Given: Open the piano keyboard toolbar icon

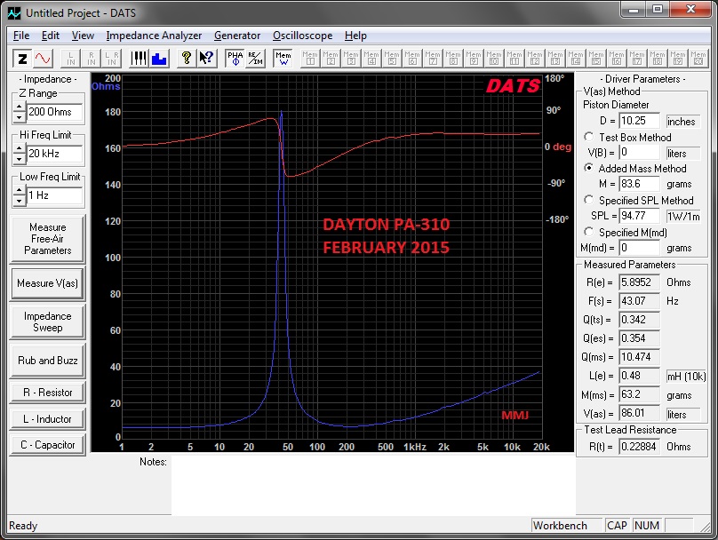Looking at the screenshot, I should tap(139, 58).
